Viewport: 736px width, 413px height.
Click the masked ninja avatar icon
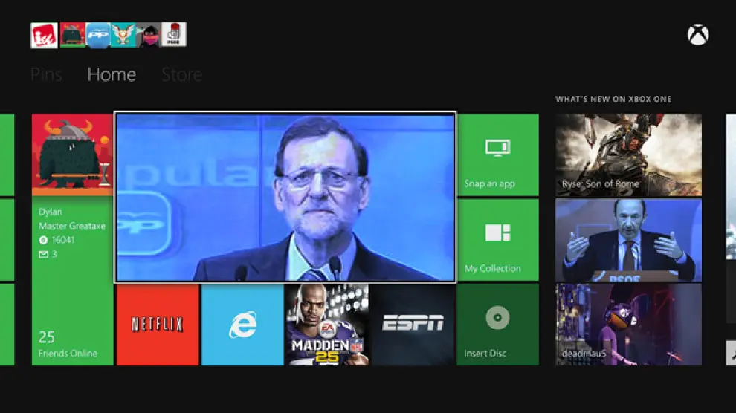(149, 35)
